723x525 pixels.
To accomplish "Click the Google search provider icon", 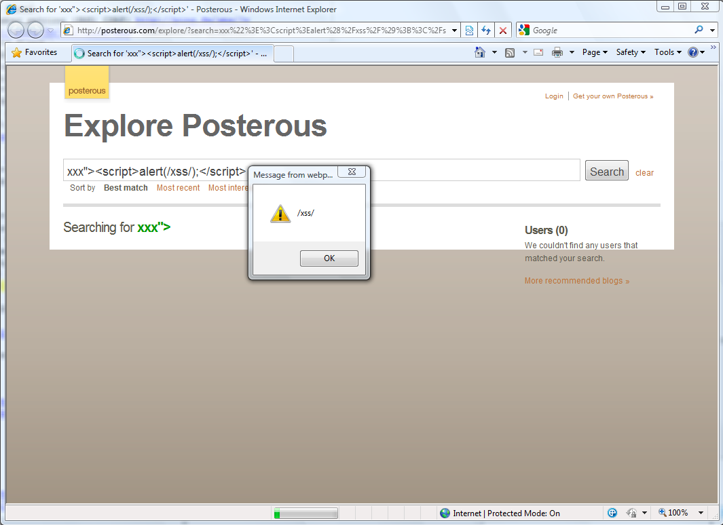I will [524, 31].
